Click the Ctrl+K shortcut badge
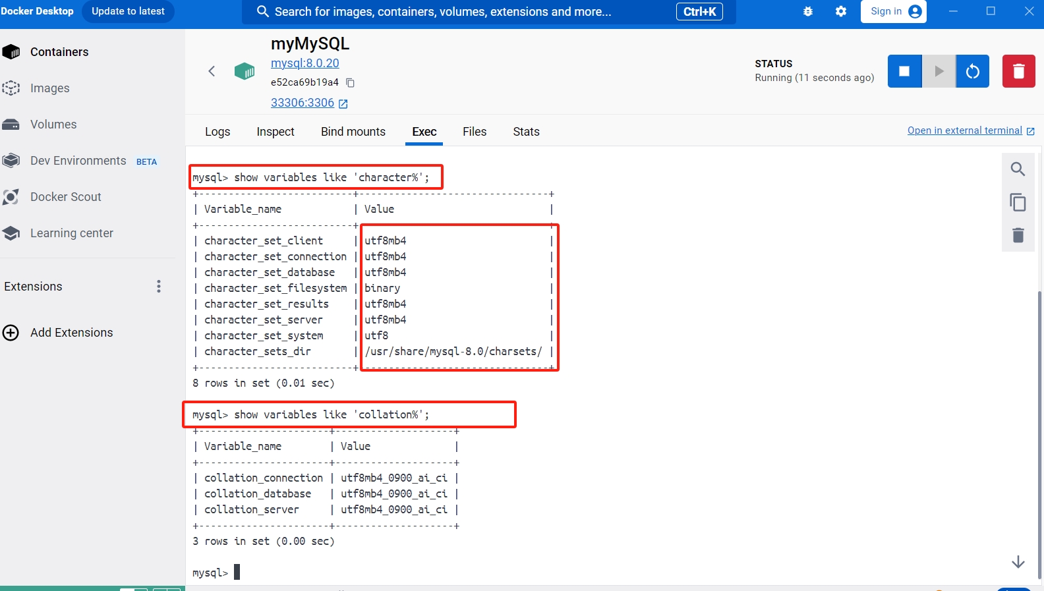Viewport: 1044px width, 591px height. [x=699, y=12]
